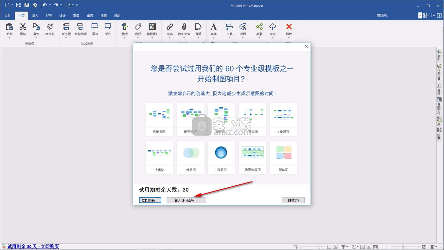Viewport: 444px width, 250px height.
Task: Undo the last action
Action: click(x=45, y=5)
